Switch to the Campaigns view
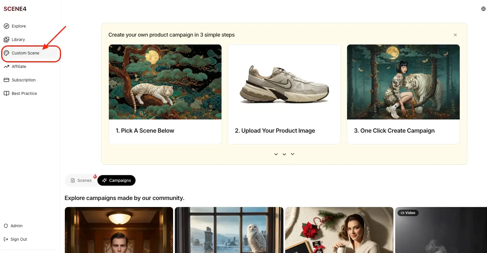The image size is (487, 253). click(116, 180)
